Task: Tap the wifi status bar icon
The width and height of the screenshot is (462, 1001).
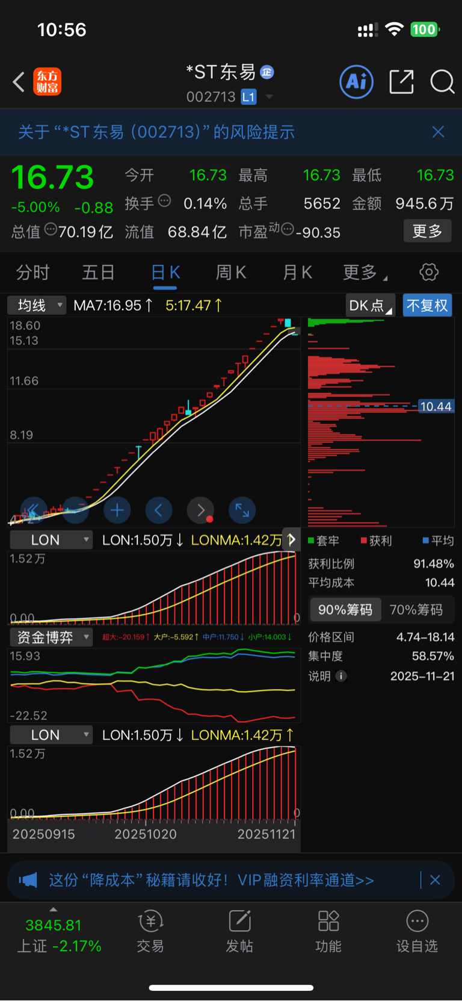Action: pos(394,29)
